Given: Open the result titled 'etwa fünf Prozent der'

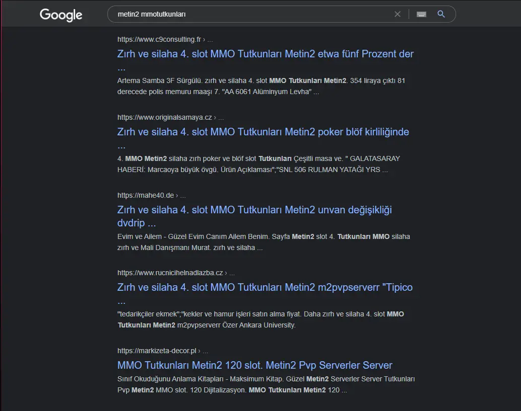Looking at the screenshot, I should tap(265, 54).
